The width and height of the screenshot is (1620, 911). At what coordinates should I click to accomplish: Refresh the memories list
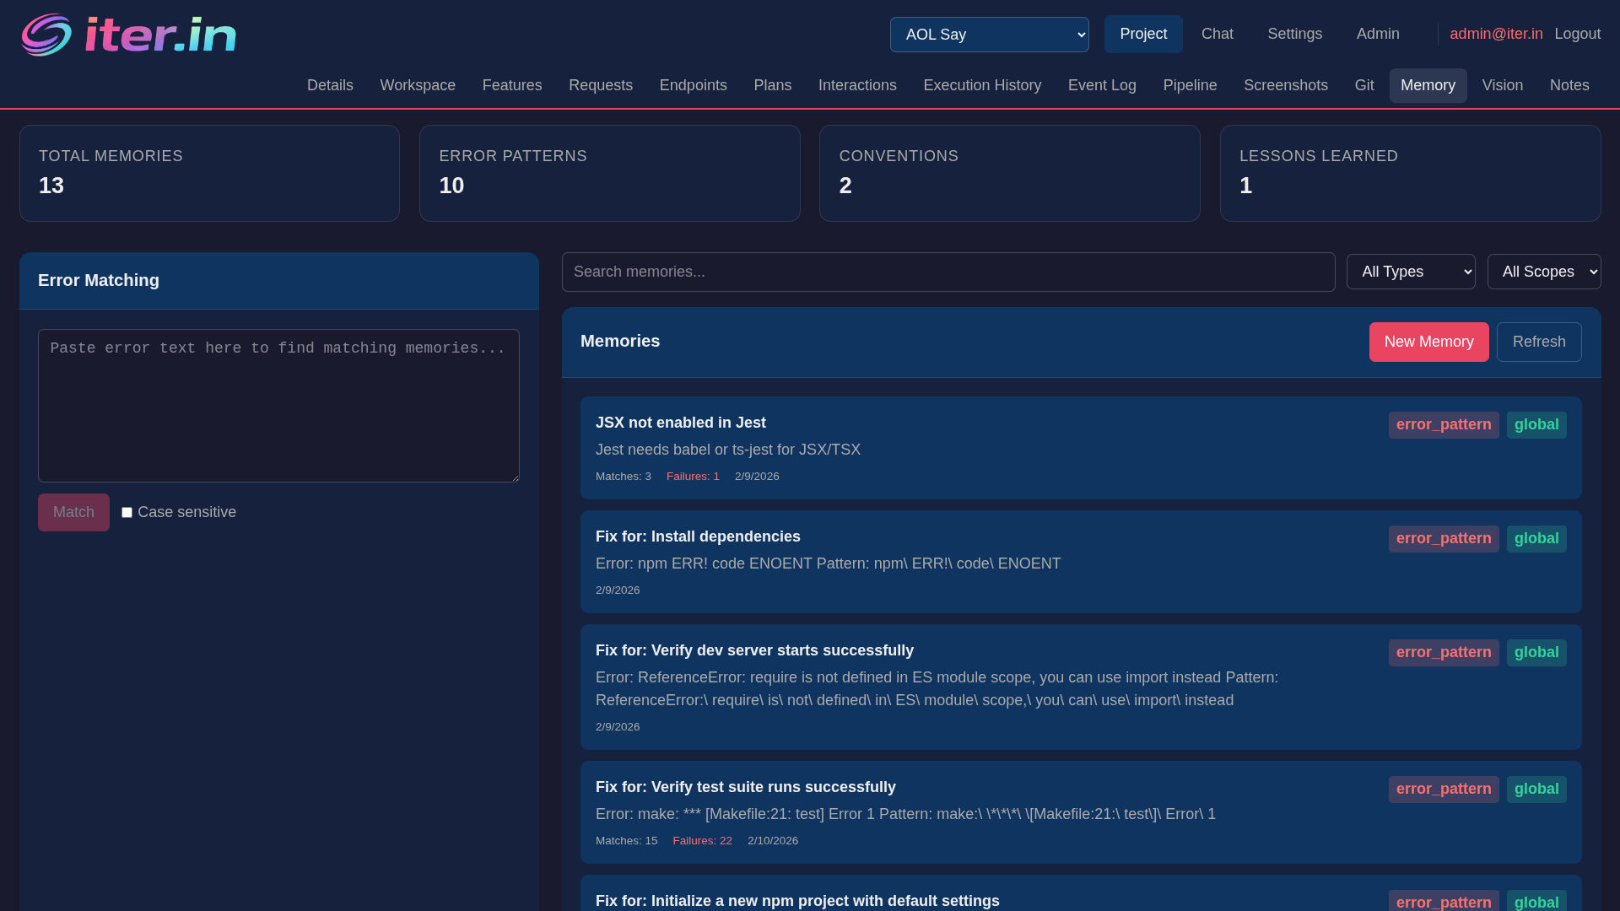(x=1539, y=342)
